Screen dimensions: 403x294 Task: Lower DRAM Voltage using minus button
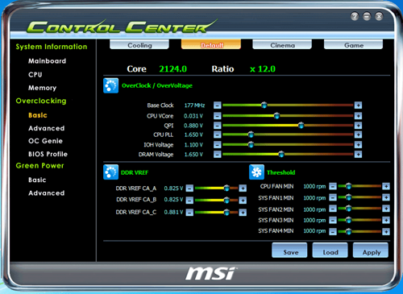point(218,155)
